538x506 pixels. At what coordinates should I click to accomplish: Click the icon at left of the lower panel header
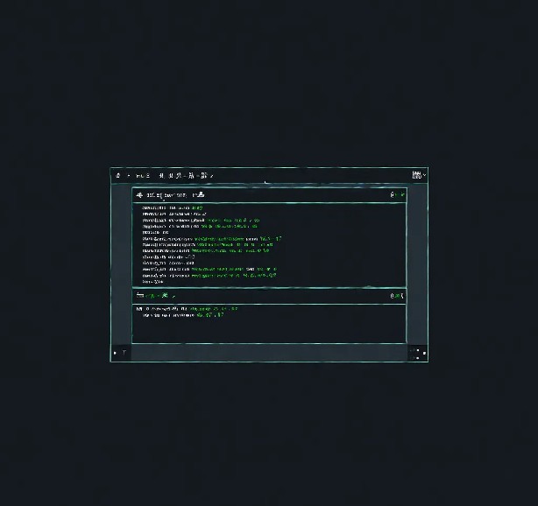click(x=140, y=296)
